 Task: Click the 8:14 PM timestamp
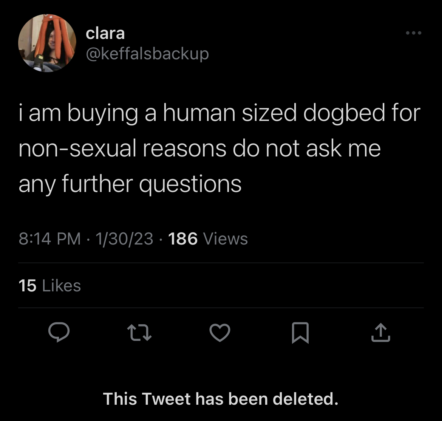click(49, 238)
